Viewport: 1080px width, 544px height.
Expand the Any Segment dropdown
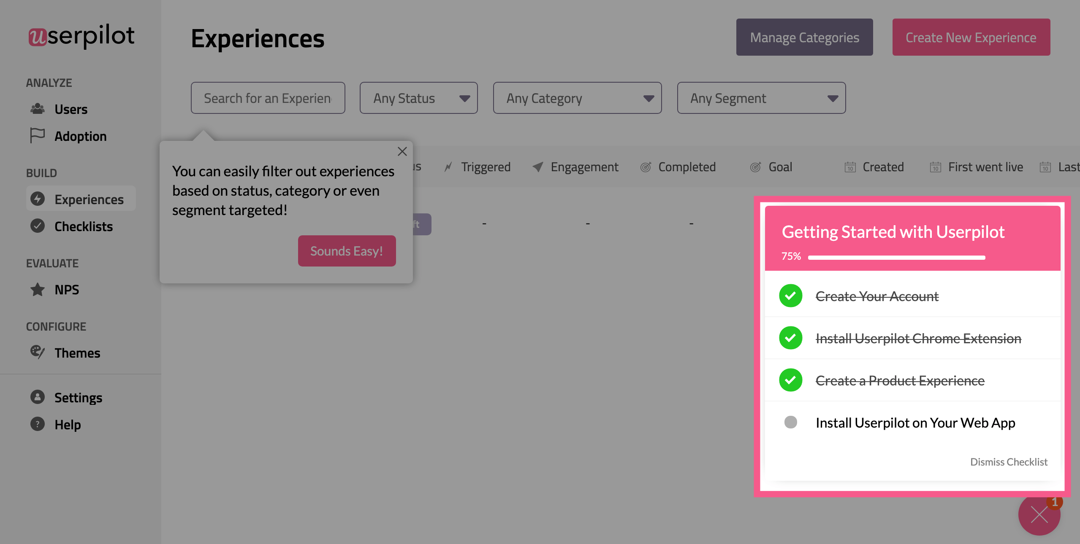760,98
